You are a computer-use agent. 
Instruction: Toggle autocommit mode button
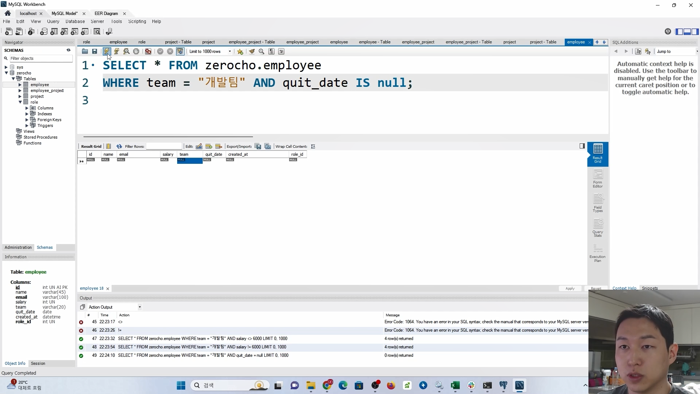(x=180, y=51)
